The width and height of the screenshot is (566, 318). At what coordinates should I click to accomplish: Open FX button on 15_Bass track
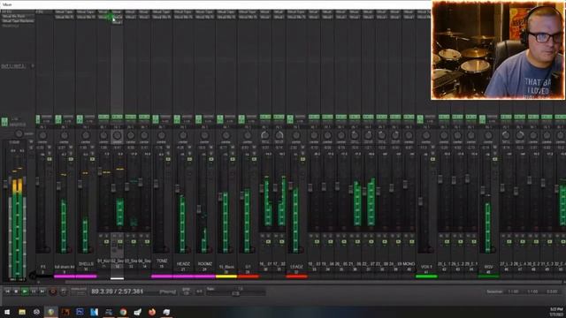220,119
